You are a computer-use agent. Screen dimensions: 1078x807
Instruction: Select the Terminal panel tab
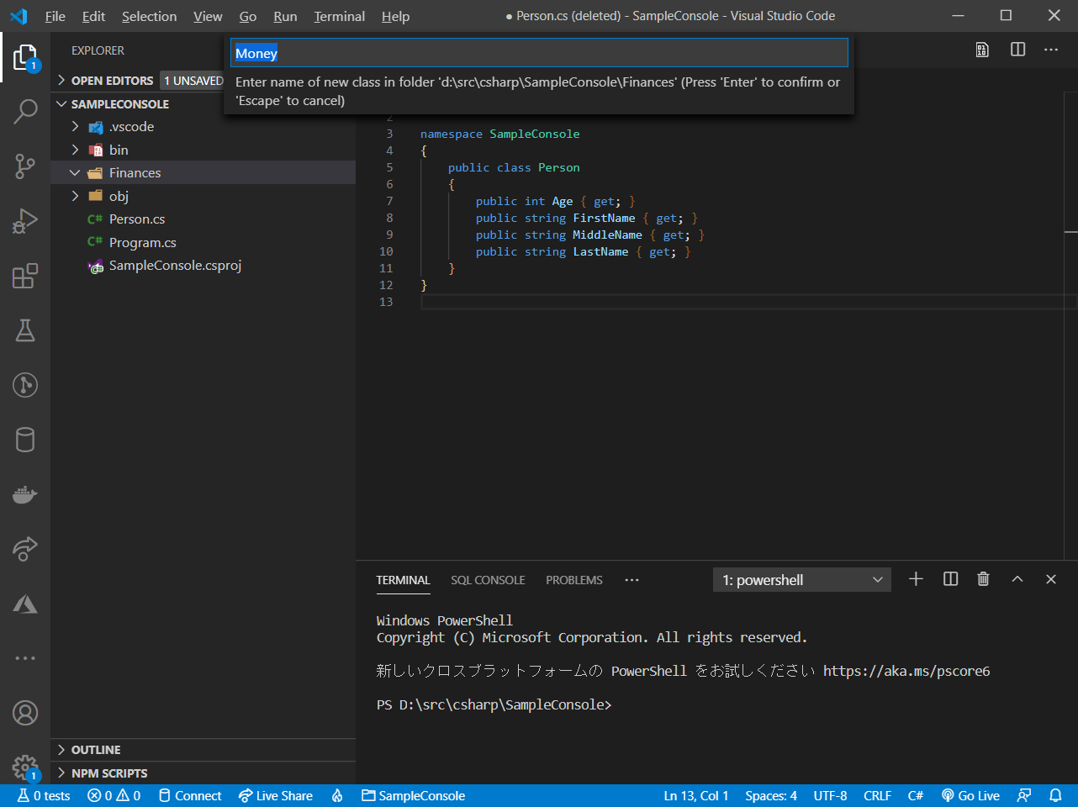(403, 580)
